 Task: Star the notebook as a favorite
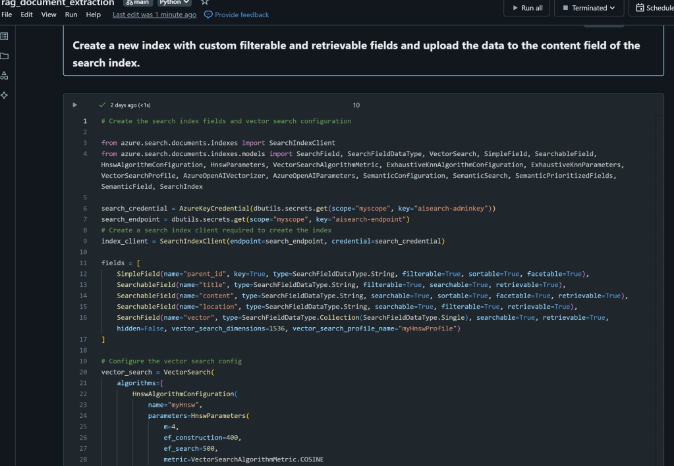point(204,3)
